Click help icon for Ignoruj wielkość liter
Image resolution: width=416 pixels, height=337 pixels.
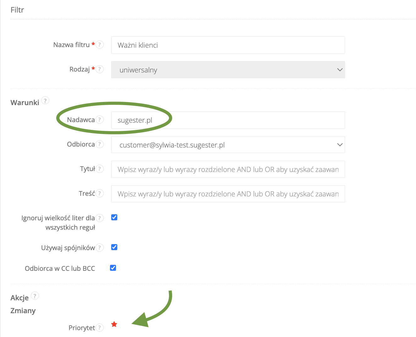pyautogui.click(x=100, y=218)
